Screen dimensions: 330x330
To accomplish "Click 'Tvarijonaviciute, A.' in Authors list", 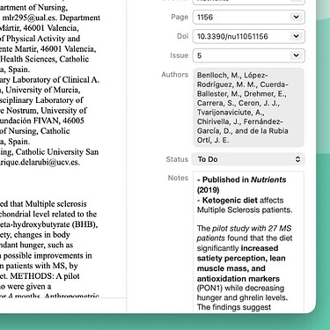I will pyautogui.click(x=231, y=113).
